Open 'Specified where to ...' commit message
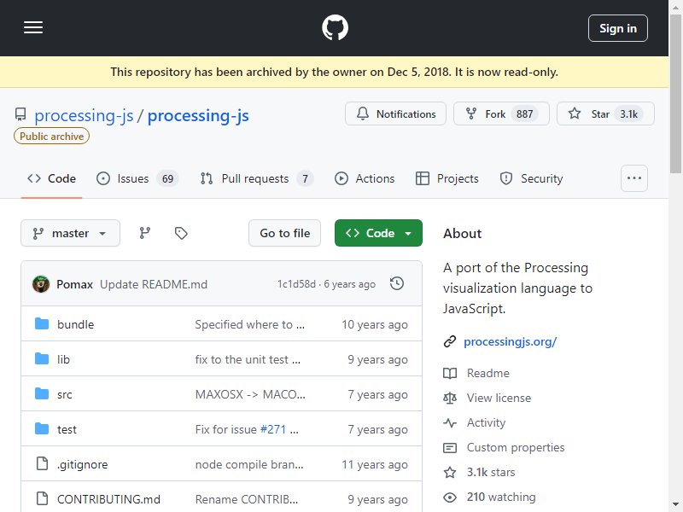This screenshot has height=512, width=683. coord(249,324)
